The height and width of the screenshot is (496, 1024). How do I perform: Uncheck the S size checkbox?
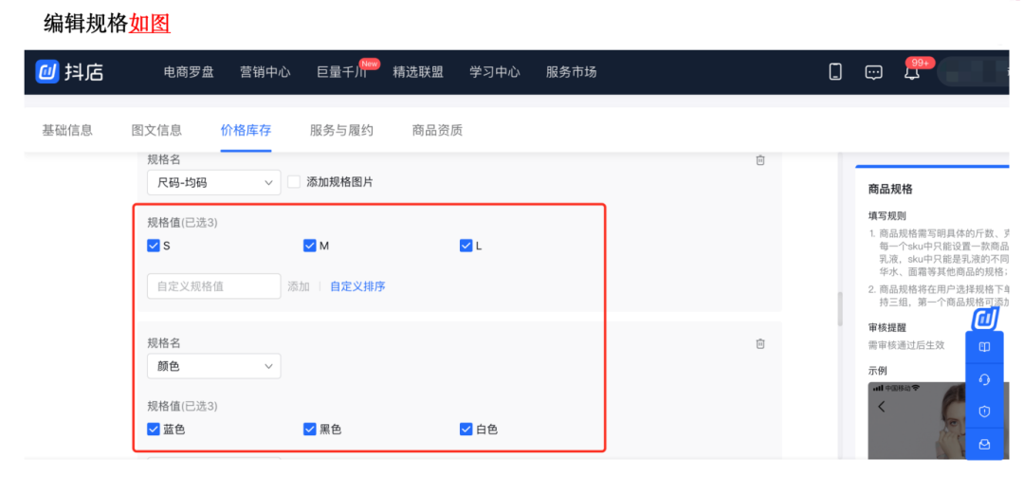154,246
